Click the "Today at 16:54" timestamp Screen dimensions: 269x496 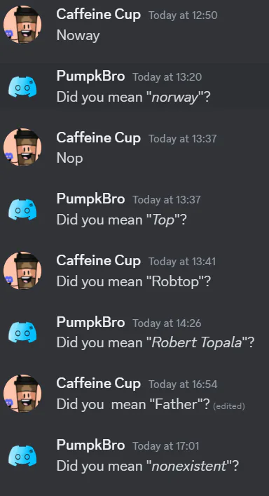(183, 384)
